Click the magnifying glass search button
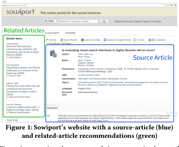The width and height of the screenshot is (179, 147). [104, 21]
